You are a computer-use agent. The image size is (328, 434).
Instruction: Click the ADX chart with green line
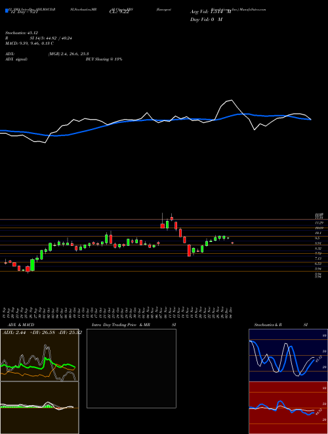(39, 355)
